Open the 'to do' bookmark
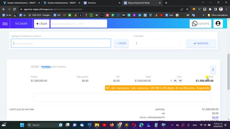Screen dimensions: 230x129 tap(7, 15)
